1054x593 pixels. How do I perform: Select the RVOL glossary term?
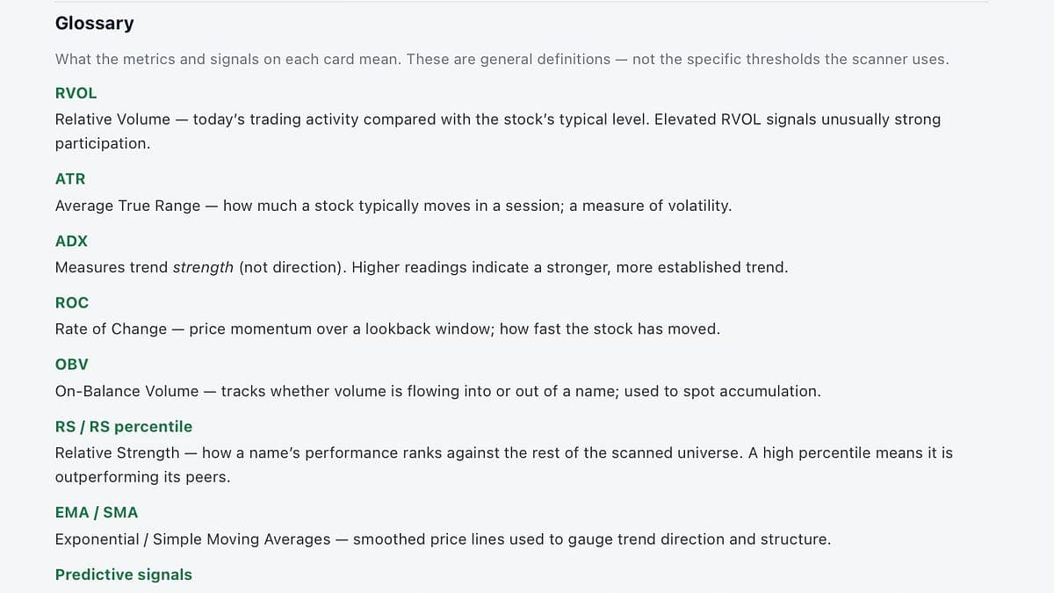(76, 93)
